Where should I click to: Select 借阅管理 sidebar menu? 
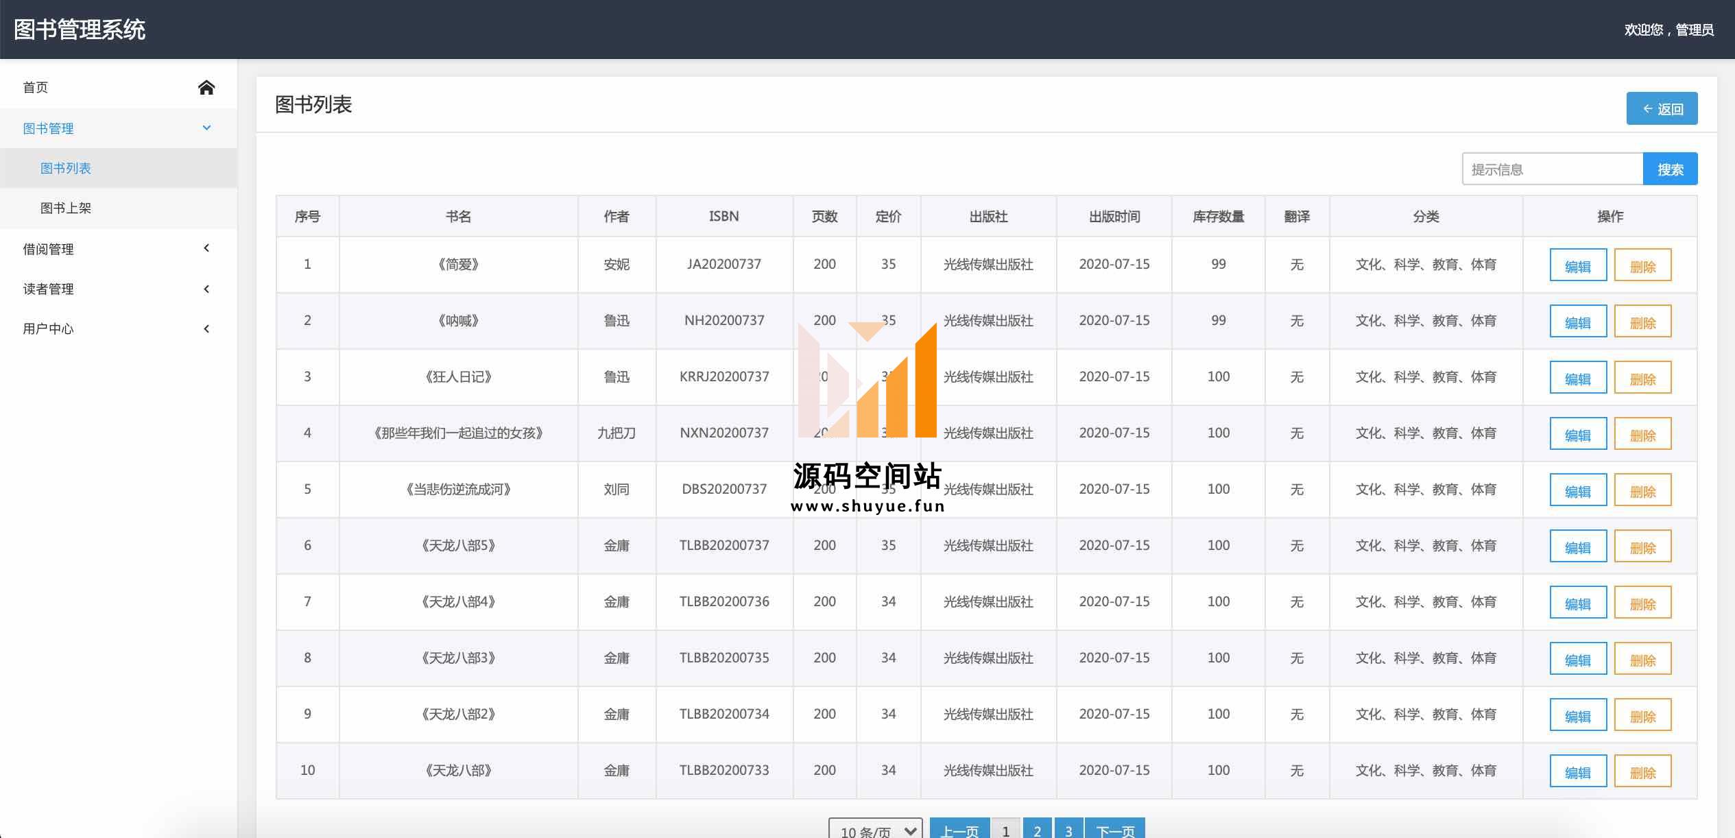(118, 249)
